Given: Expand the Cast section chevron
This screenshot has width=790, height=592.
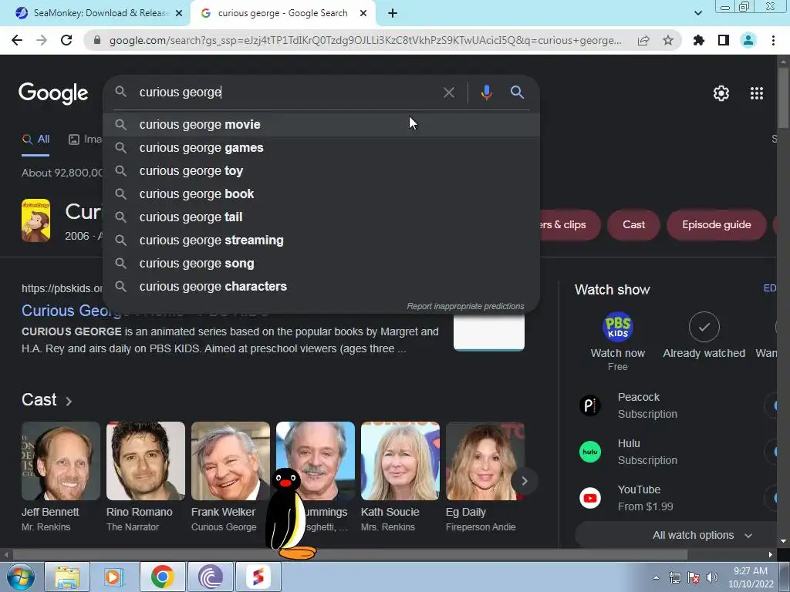Looking at the screenshot, I should pos(69,401).
